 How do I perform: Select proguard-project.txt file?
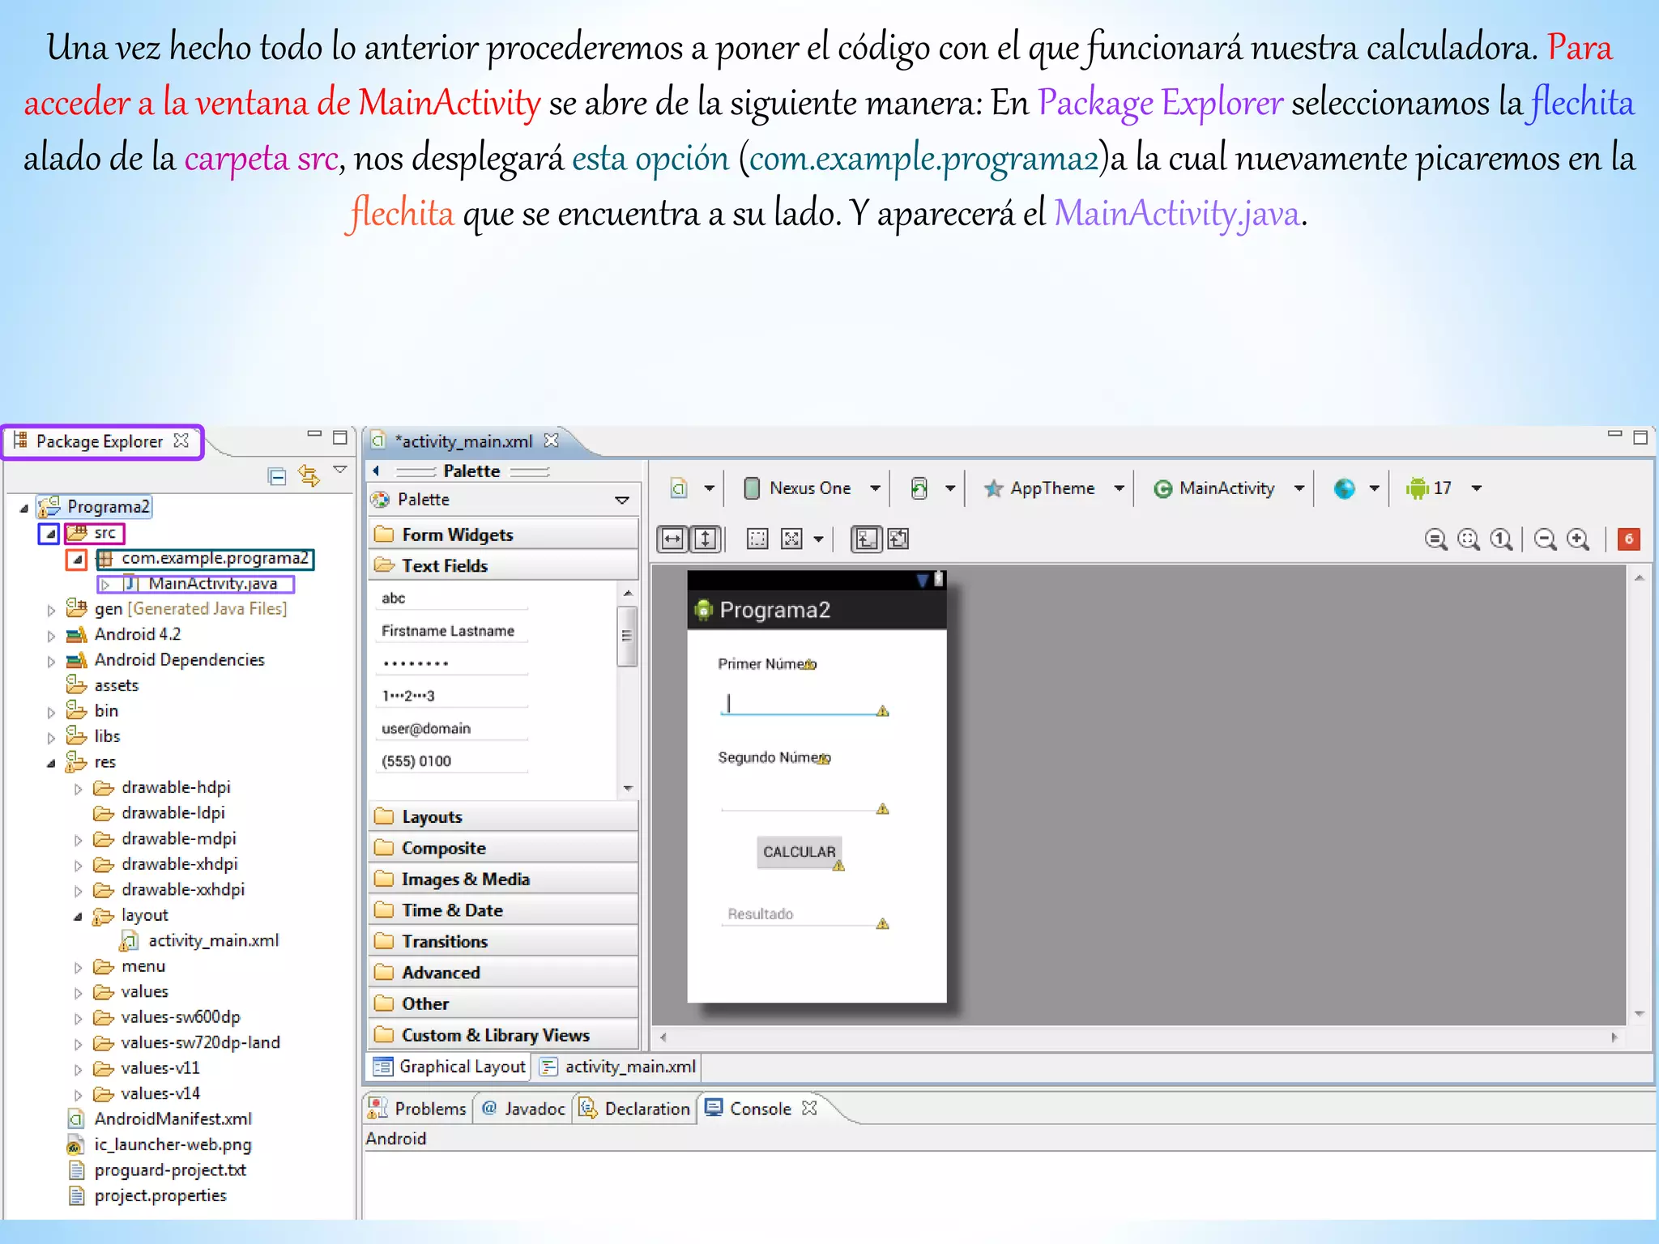170,1170
